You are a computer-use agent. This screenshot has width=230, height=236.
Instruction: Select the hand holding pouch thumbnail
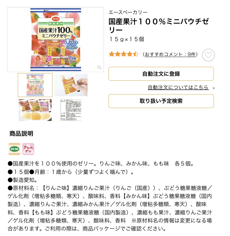pos(71,85)
